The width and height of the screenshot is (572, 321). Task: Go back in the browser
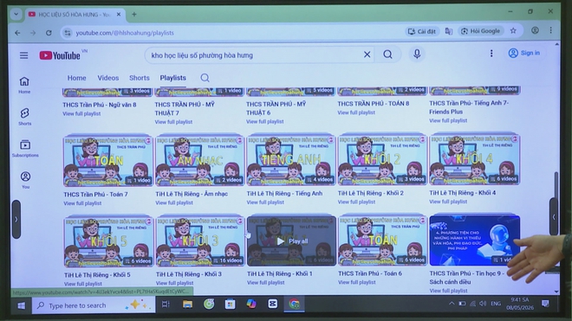tap(17, 33)
